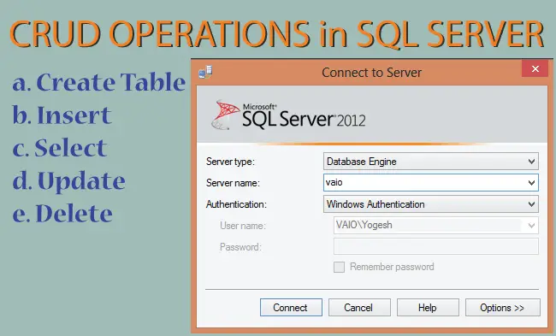Click the 'd. Update' text

pos(68,181)
